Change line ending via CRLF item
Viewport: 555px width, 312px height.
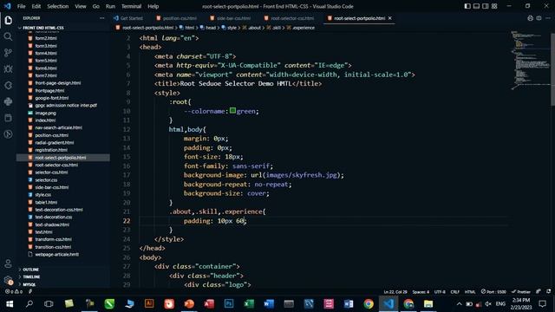point(454,292)
